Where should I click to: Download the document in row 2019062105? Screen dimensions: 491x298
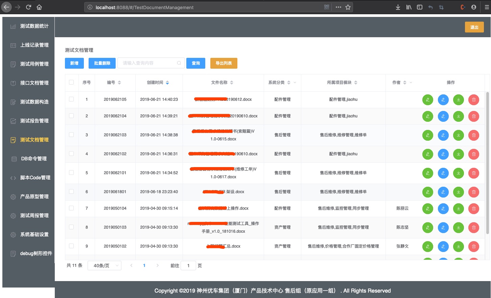click(459, 100)
